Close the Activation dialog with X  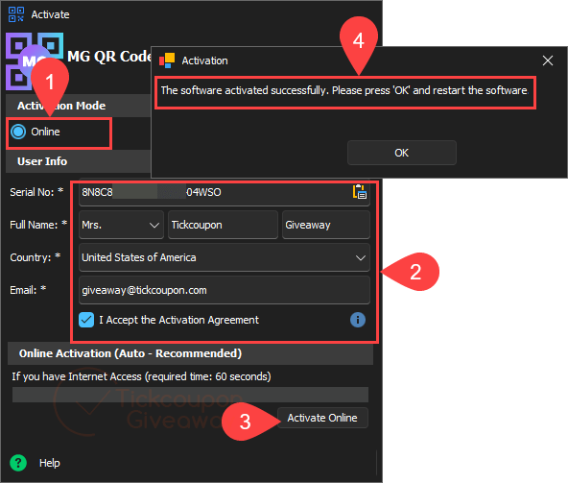[x=548, y=60]
